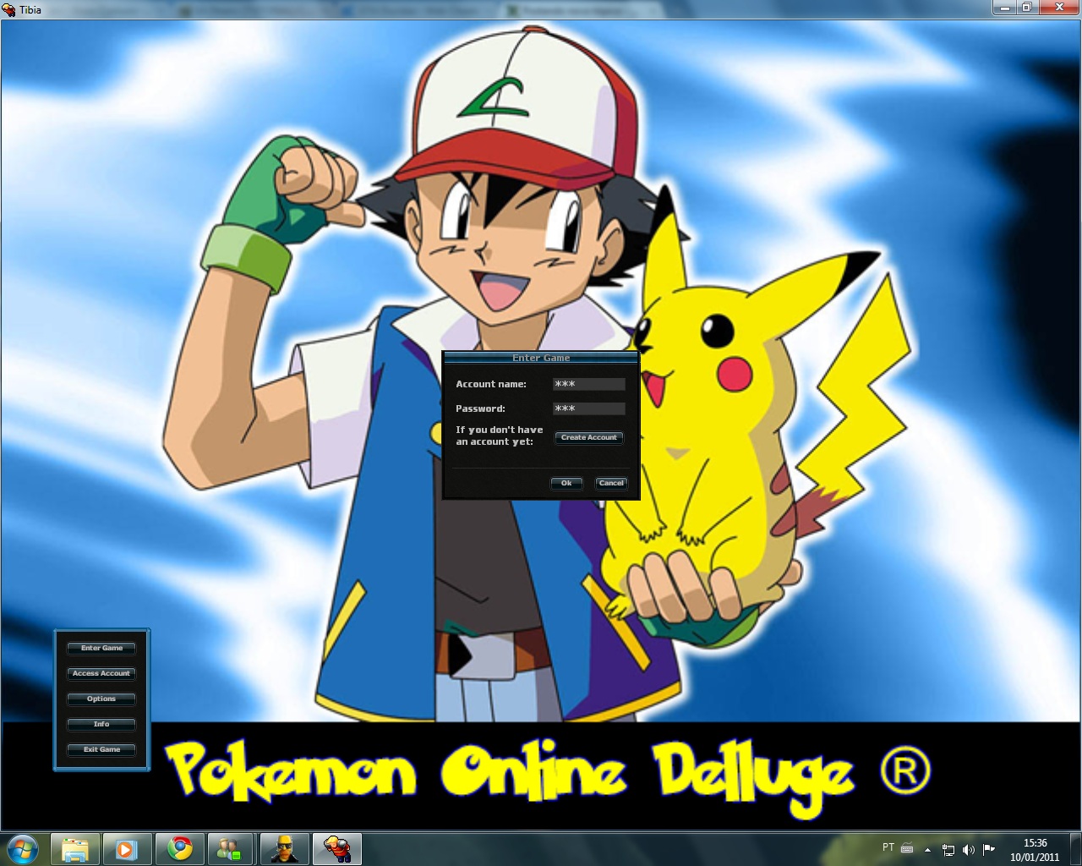This screenshot has height=866, width=1082.
Task: Switch to the Tibia client taskbar icon
Action: pyautogui.click(x=337, y=848)
